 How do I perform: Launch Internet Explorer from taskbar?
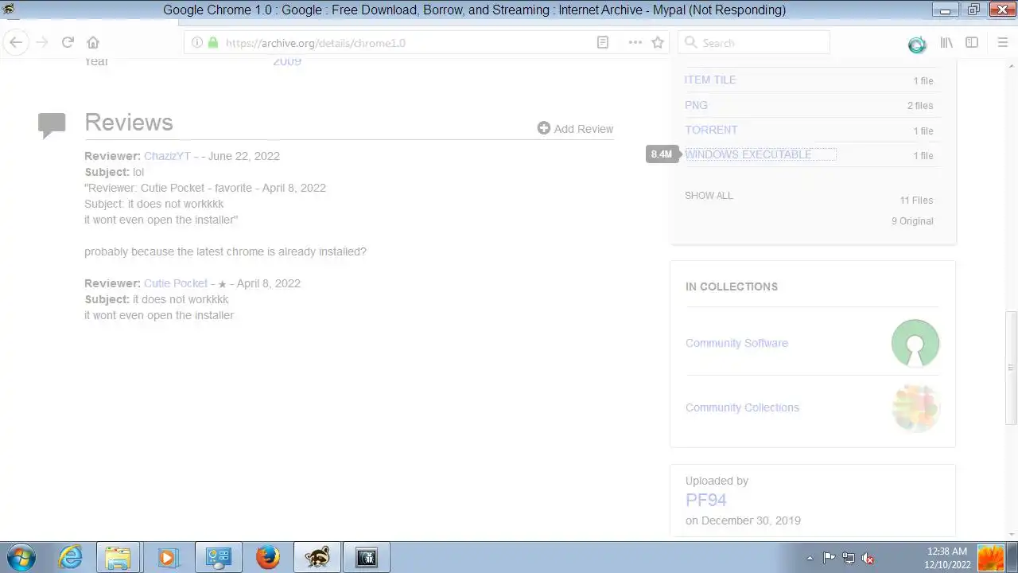pyautogui.click(x=71, y=557)
